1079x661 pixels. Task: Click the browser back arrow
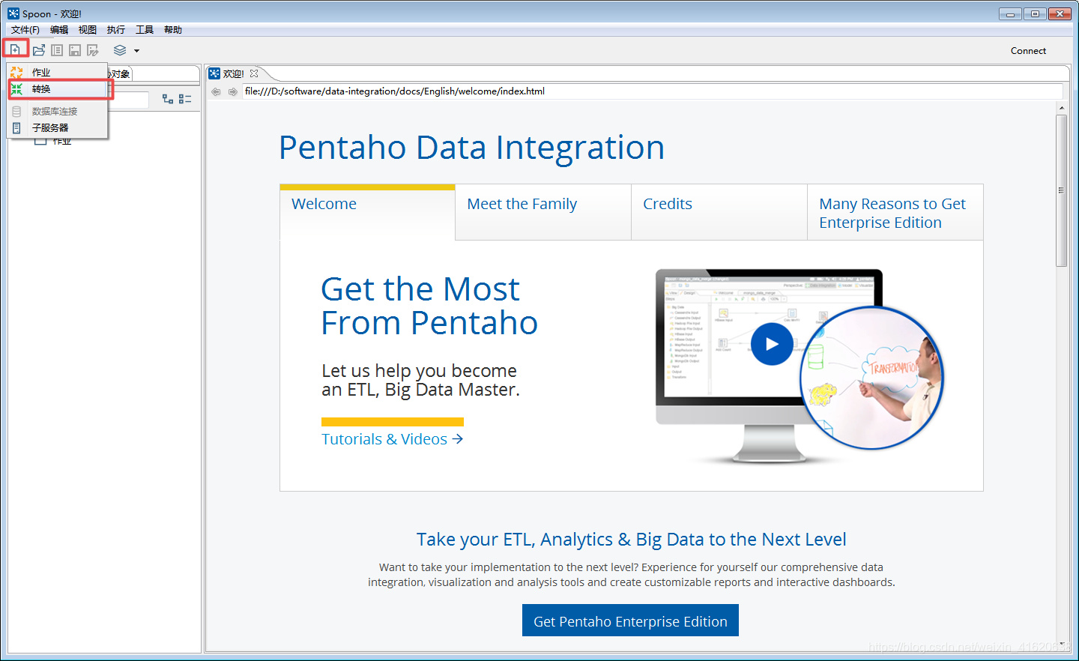[x=216, y=91]
